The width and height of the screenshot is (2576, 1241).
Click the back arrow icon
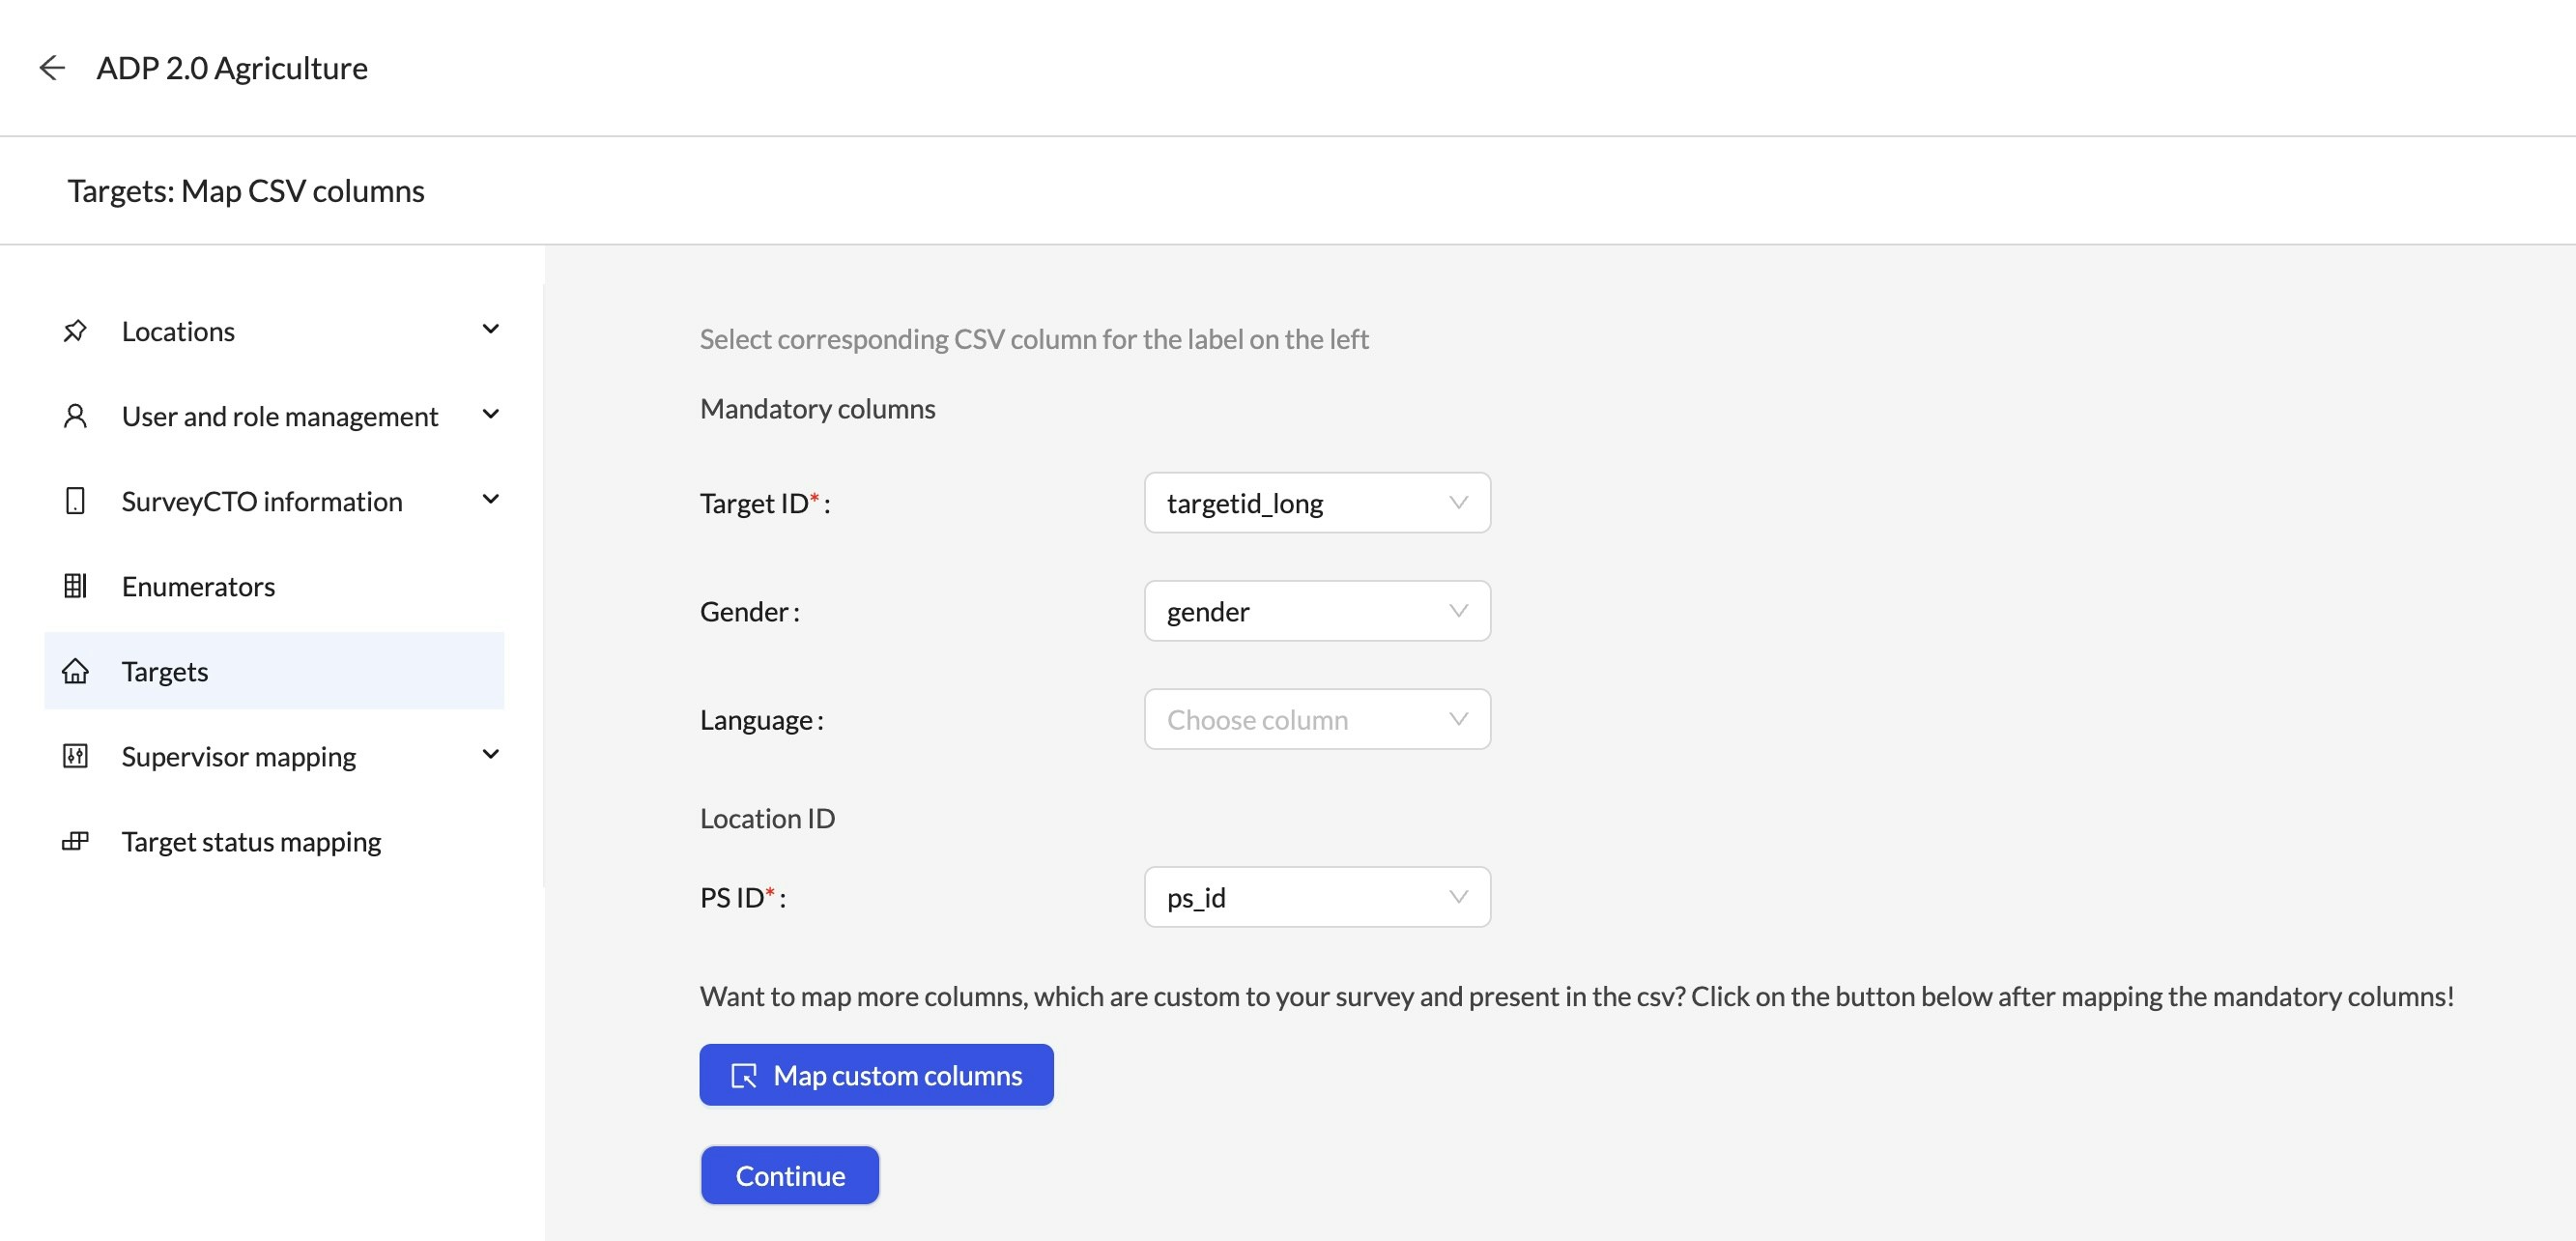pos(52,68)
